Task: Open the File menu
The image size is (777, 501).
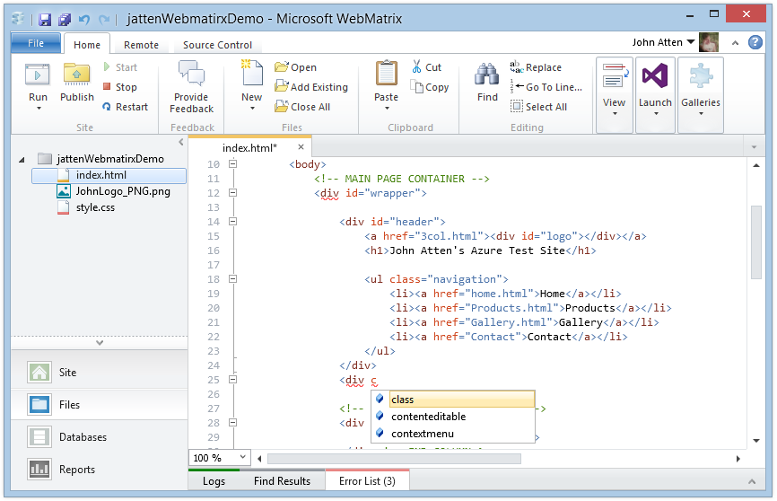Action: click(x=36, y=43)
